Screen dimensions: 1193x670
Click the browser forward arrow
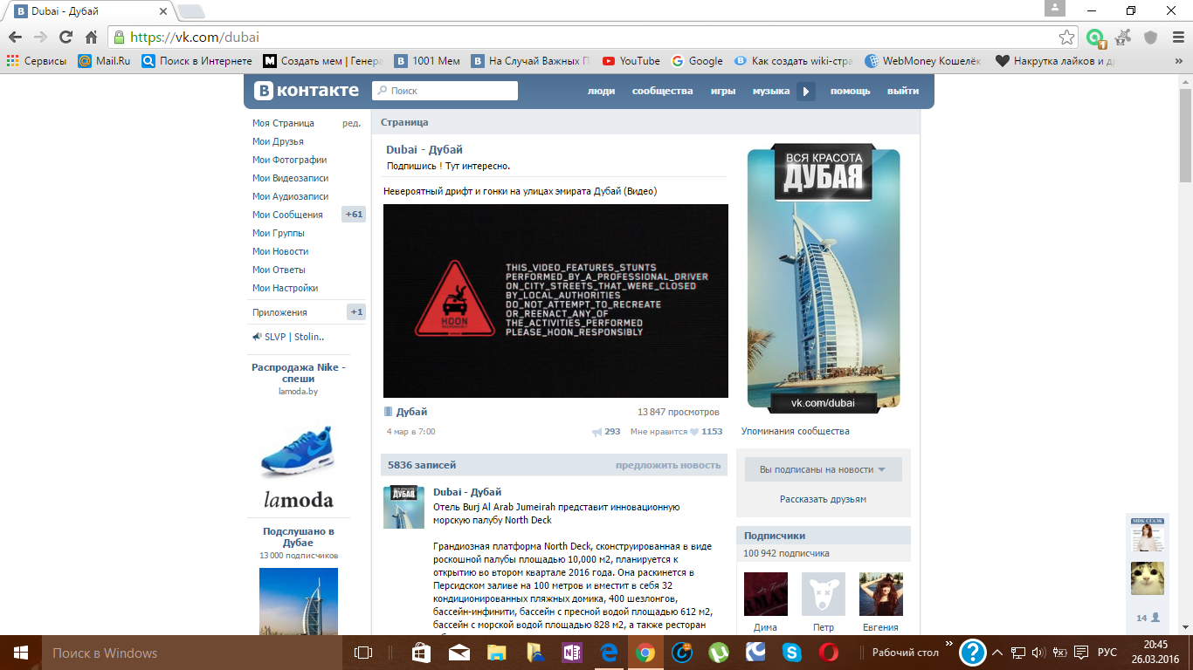40,38
